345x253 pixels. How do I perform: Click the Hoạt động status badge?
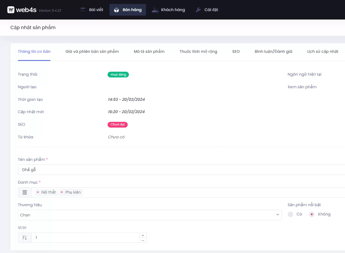[x=118, y=75]
